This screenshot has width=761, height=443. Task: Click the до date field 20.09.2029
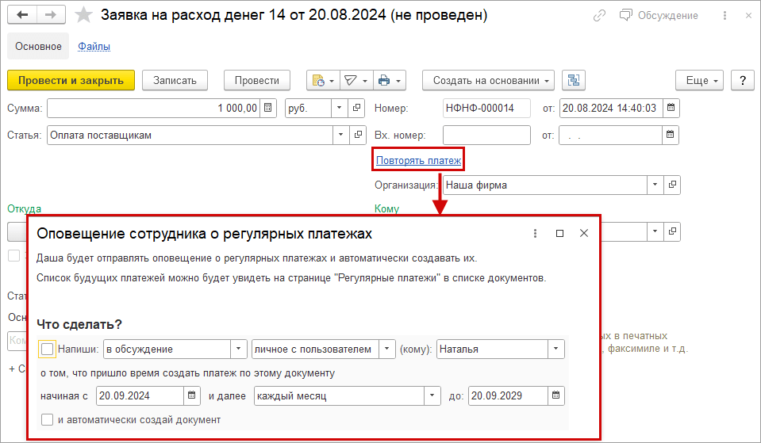tap(508, 396)
